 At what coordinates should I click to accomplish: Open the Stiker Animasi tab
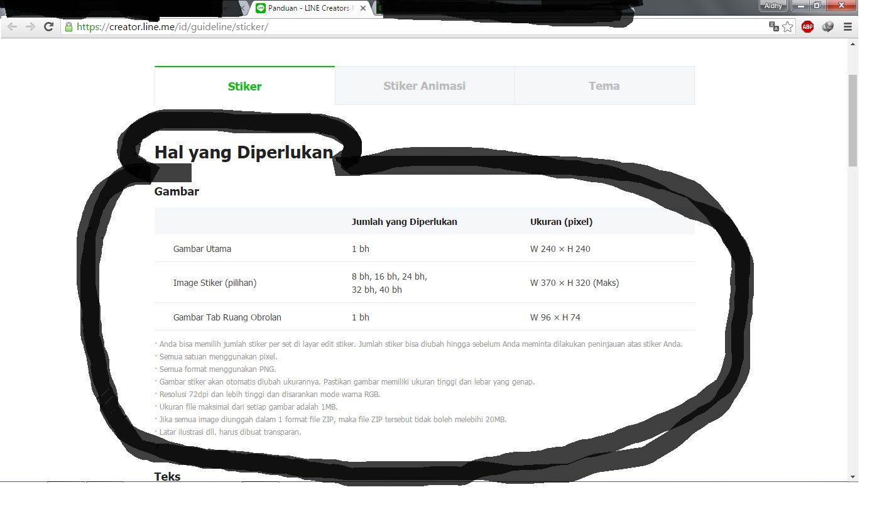pyautogui.click(x=425, y=86)
